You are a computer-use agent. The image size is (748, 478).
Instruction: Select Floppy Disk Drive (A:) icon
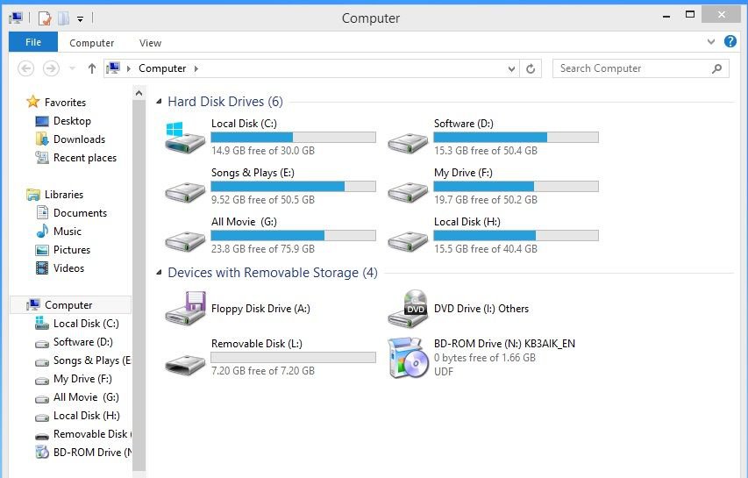[186, 308]
